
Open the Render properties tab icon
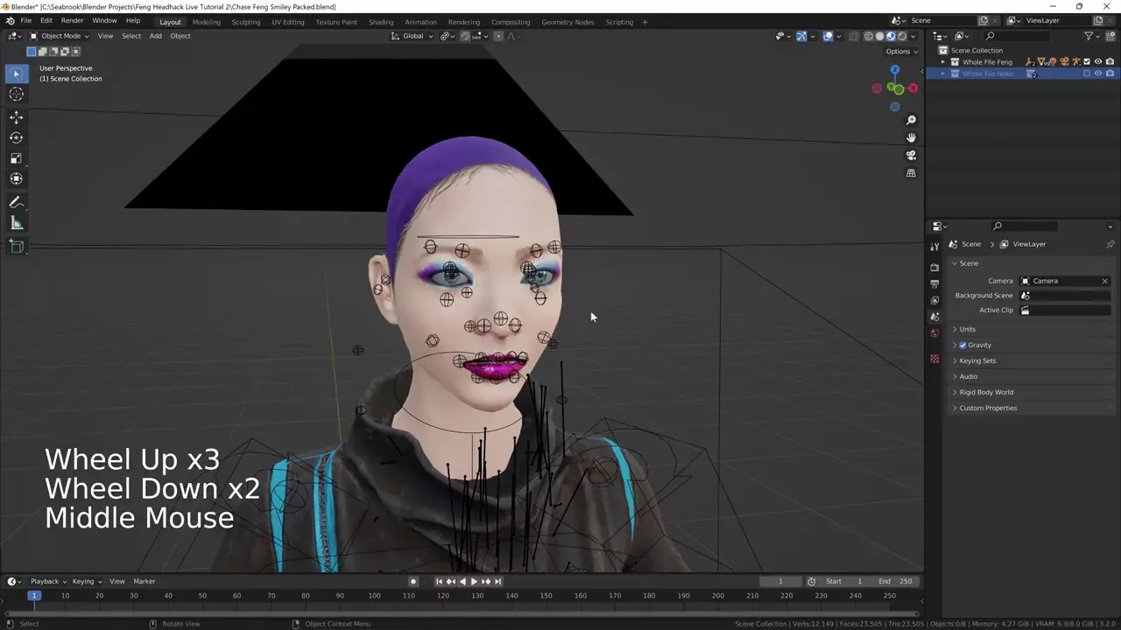[934, 267]
